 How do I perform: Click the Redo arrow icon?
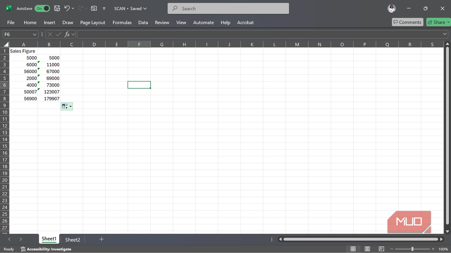click(81, 8)
